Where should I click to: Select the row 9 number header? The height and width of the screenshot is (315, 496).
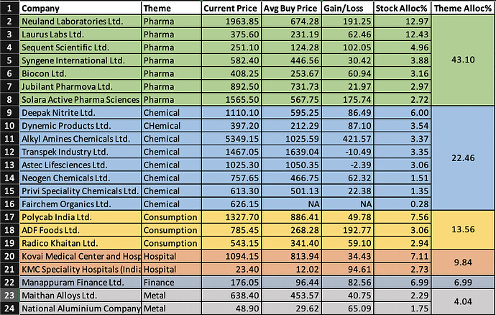9,112
